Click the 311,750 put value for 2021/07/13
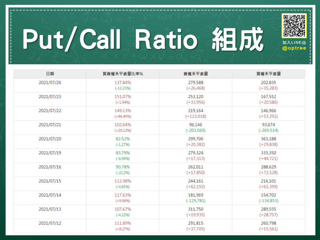The height and width of the screenshot is (240, 320). [195, 209]
